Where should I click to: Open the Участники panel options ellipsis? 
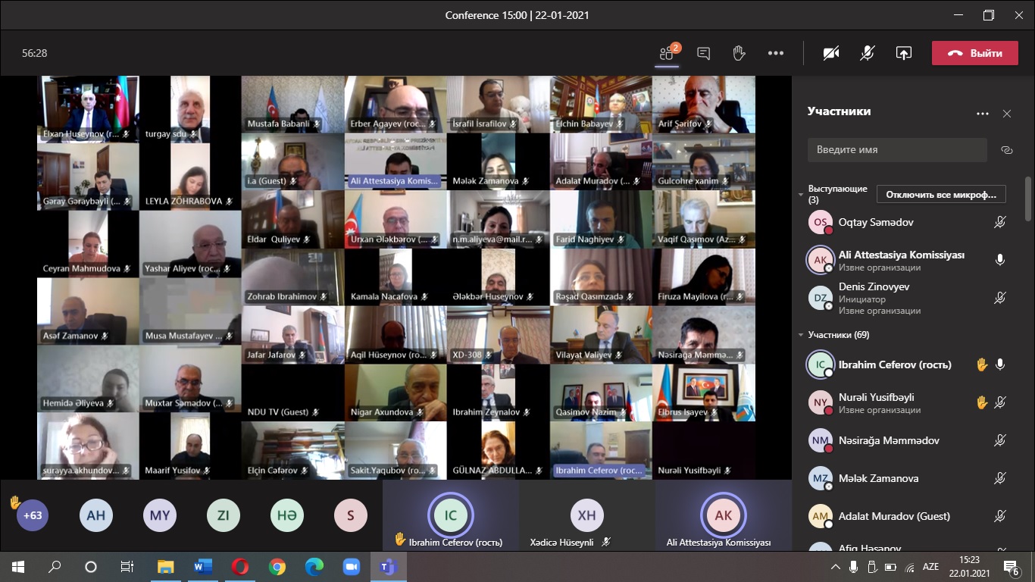(x=983, y=114)
